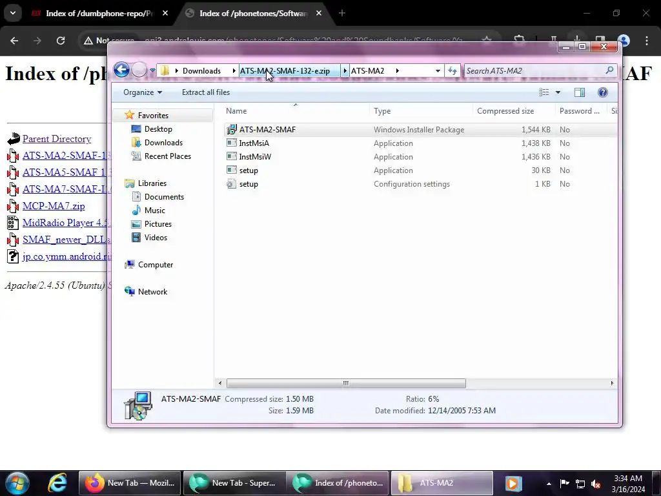Select ATS-MA2 breadcrumb segment
Image resolution: width=661 pixels, height=496 pixels.
tap(367, 71)
